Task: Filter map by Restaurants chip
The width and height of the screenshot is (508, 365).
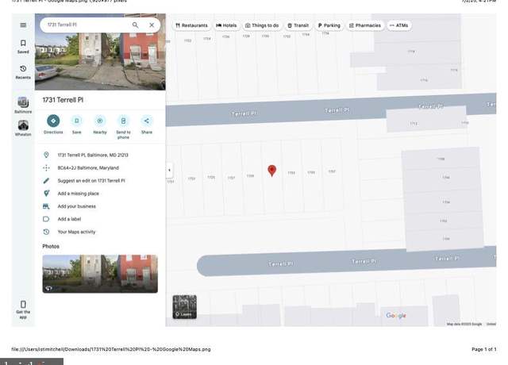Action: click(191, 25)
